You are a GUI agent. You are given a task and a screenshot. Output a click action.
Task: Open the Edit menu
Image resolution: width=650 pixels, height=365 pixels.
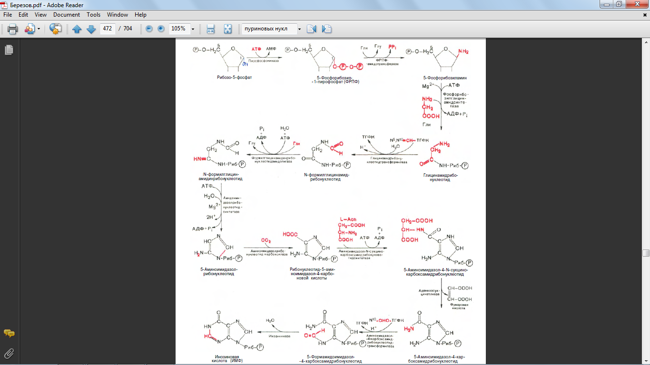23,15
